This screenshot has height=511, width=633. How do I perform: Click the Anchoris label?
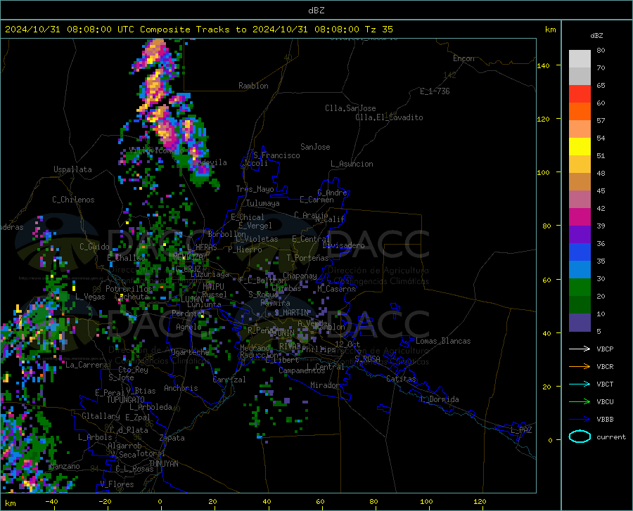(x=181, y=388)
